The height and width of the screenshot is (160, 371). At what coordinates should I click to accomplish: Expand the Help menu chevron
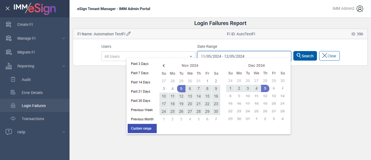coord(64,132)
